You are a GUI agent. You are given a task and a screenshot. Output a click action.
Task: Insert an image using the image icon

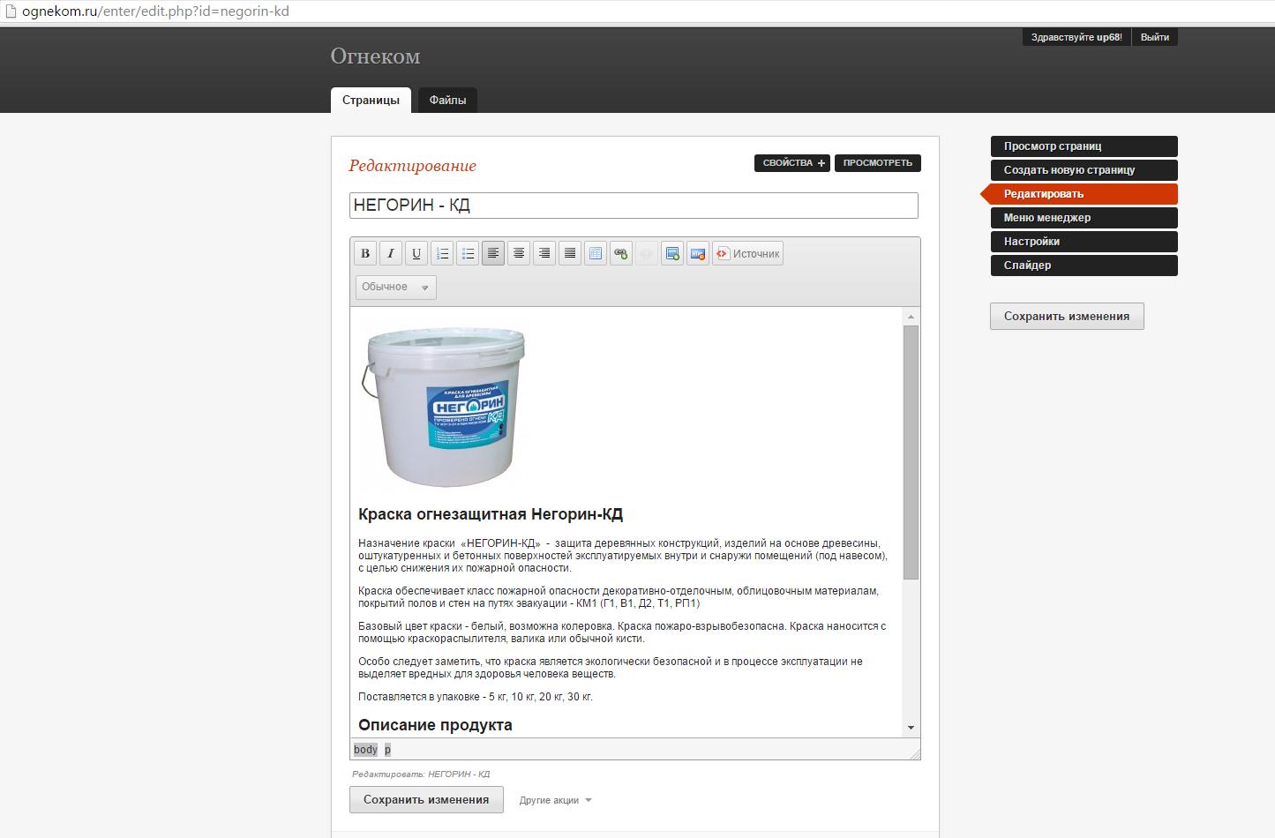[672, 254]
